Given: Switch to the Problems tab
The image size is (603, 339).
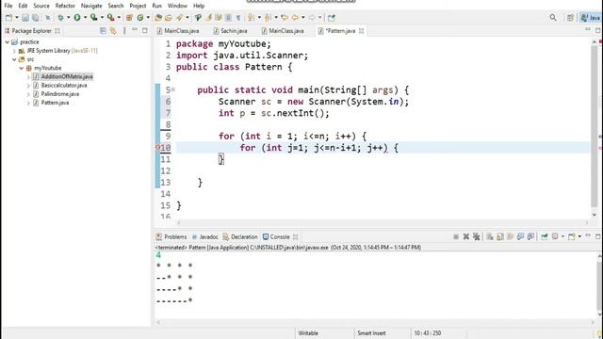Looking at the screenshot, I should [x=171, y=236].
